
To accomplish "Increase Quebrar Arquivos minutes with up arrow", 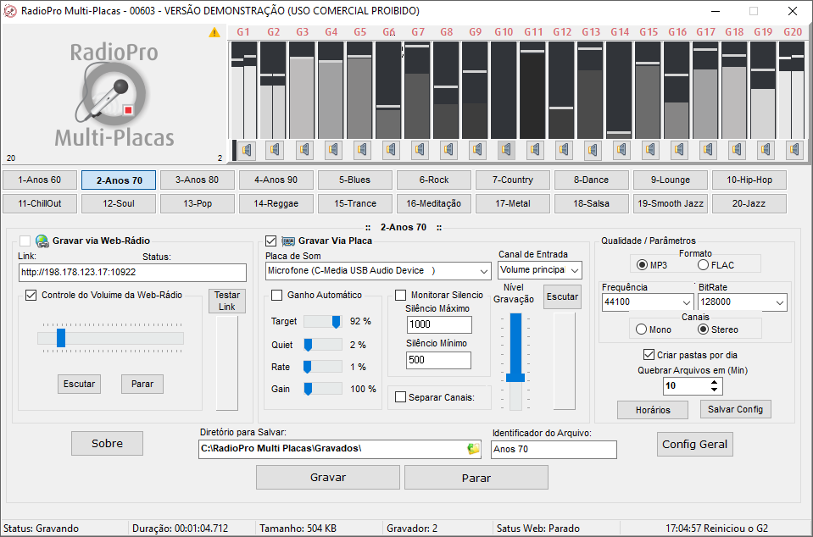I will point(715,382).
